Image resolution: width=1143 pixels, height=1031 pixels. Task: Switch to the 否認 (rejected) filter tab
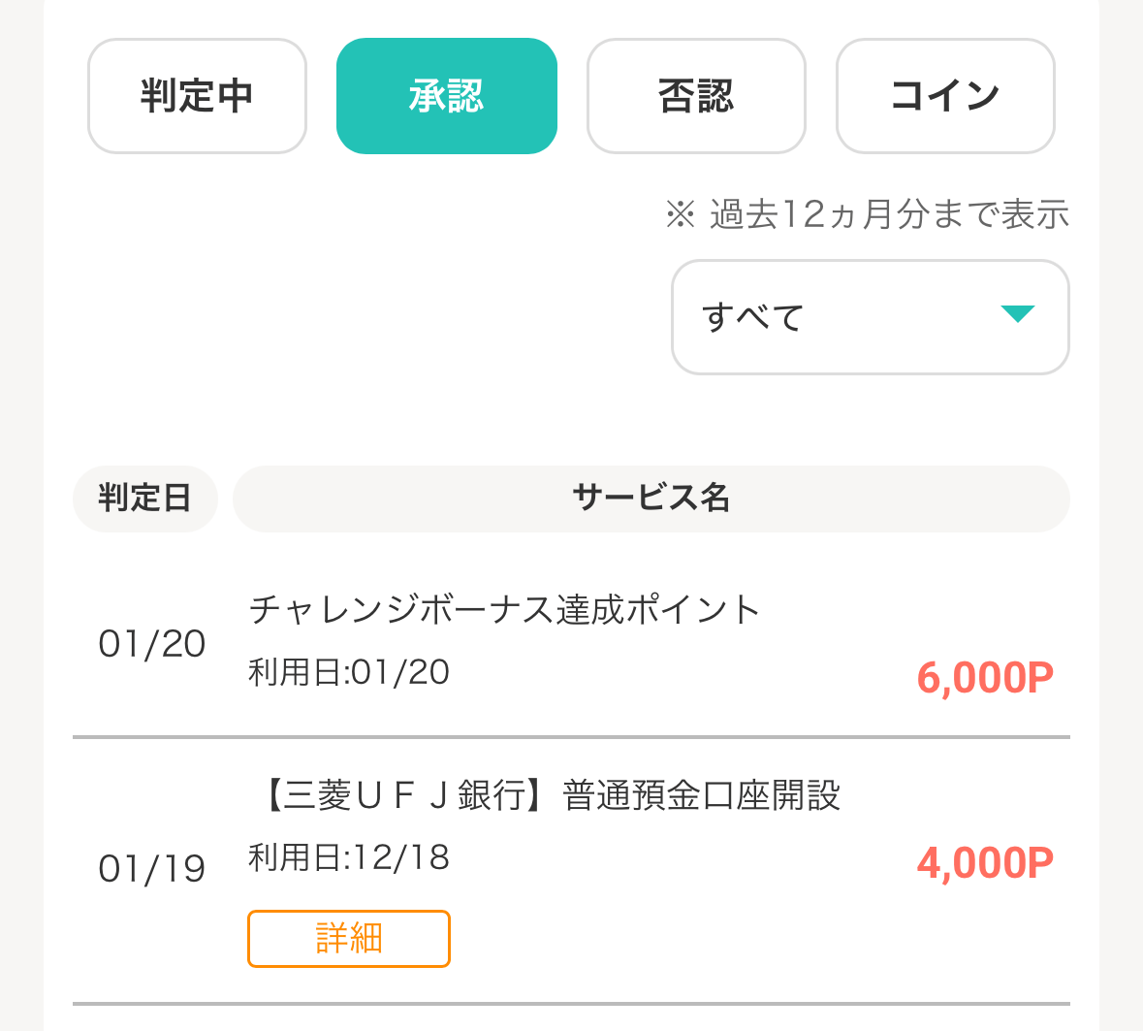695,95
